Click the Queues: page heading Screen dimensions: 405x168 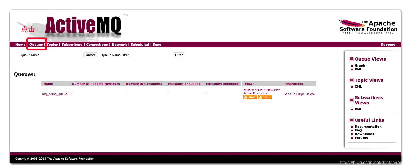pos(24,75)
